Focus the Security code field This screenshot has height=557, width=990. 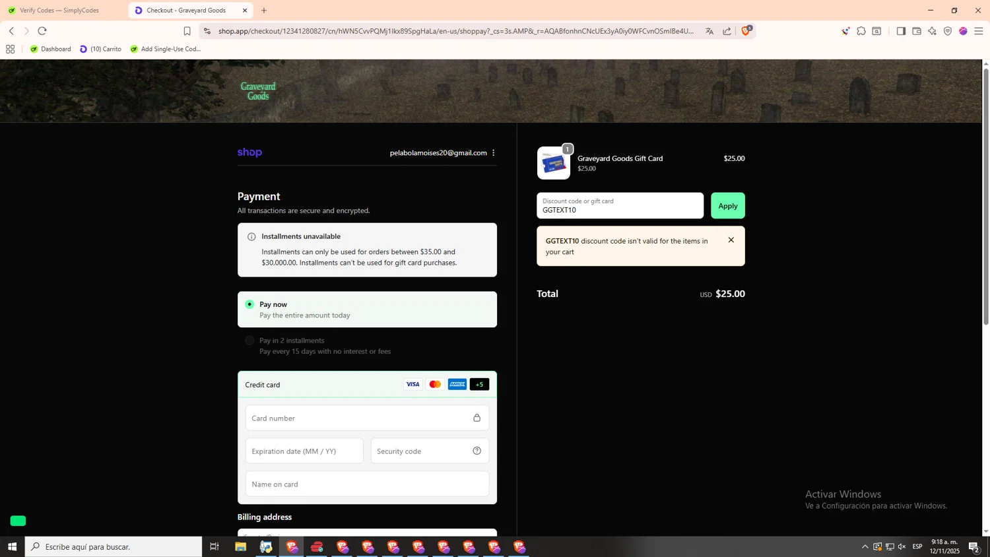point(430,451)
